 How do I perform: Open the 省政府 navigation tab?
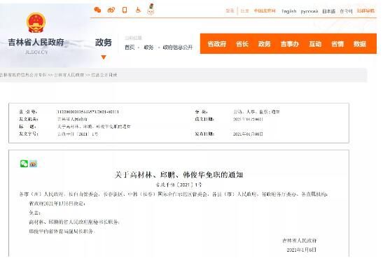pos(216,44)
